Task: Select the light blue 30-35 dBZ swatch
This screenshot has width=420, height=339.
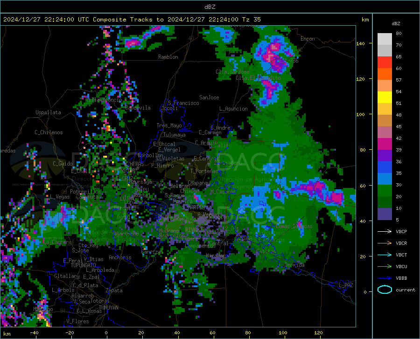Action: tap(385, 179)
